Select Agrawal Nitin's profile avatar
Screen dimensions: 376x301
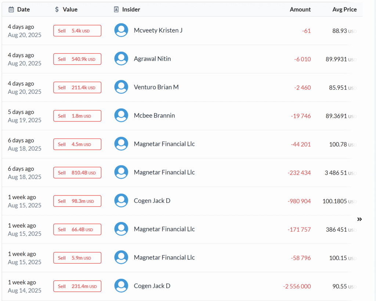point(121,59)
